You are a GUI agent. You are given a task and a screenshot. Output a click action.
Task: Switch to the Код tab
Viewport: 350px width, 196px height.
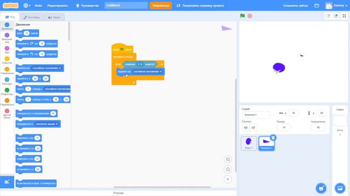10,17
